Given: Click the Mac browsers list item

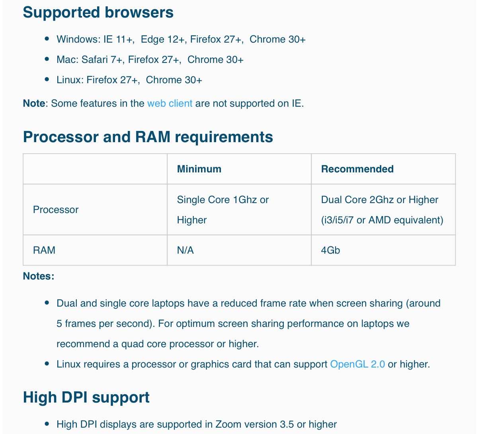Looking at the screenshot, I should click(x=150, y=60).
